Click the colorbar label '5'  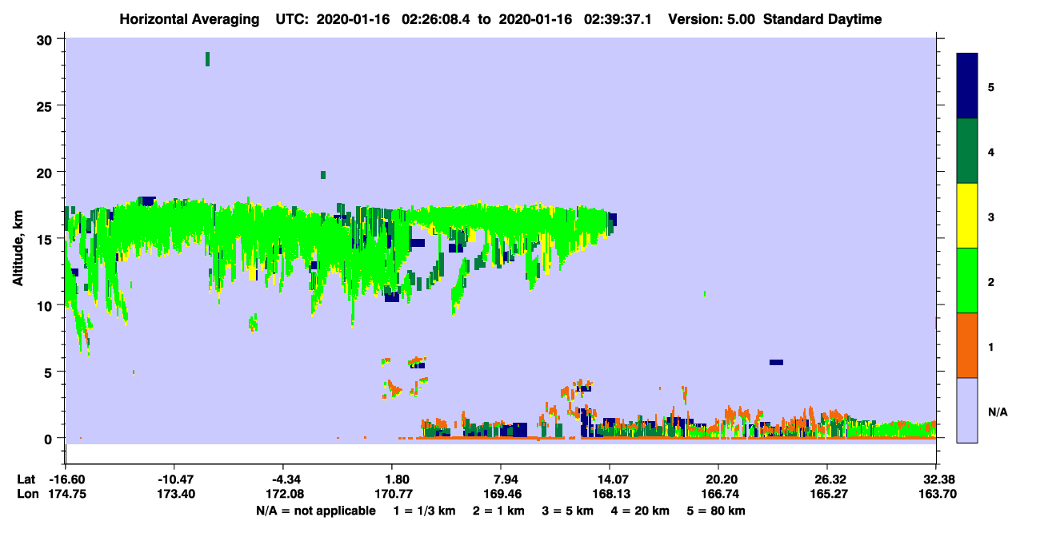[991, 86]
